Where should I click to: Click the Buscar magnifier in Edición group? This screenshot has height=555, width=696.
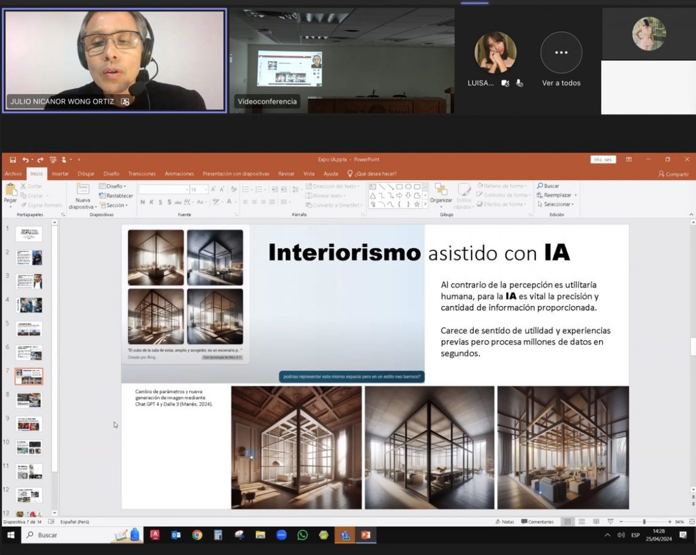click(x=540, y=186)
